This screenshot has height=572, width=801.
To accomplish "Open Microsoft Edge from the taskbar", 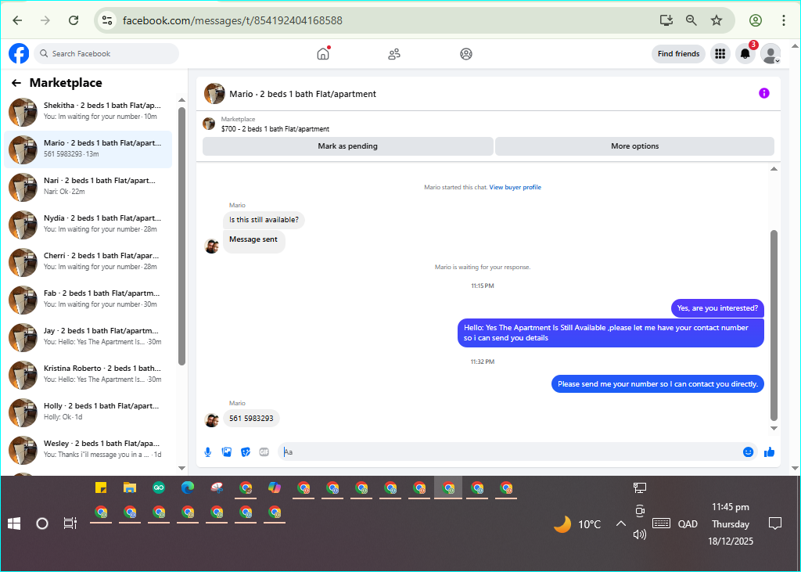I will click(188, 487).
